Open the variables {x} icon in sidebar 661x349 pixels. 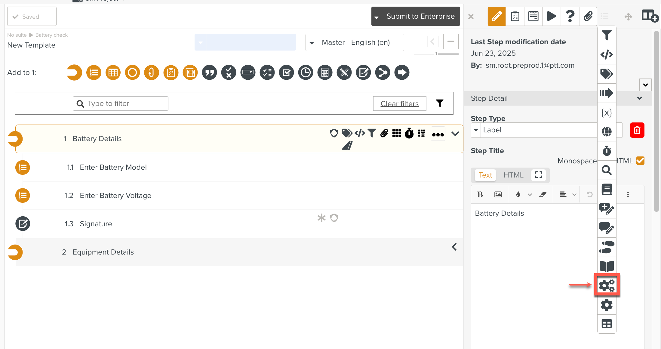click(x=607, y=113)
